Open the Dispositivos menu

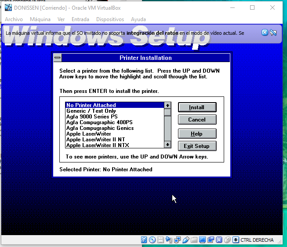click(x=110, y=19)
